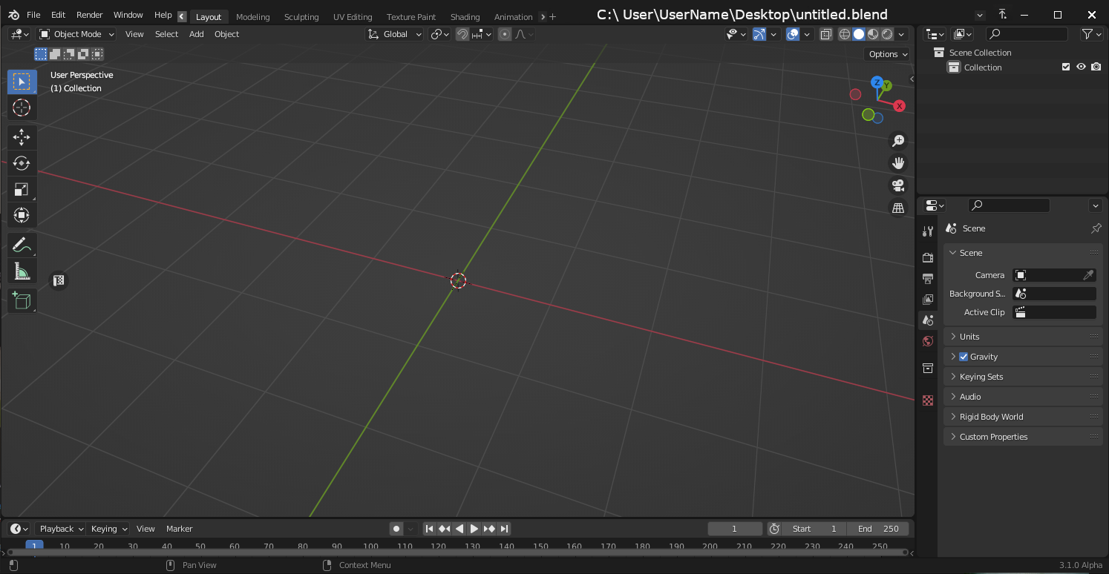Disable Collection in renders camera icon
Viewport: 1109px width, 574px height.
[1096, 67]
